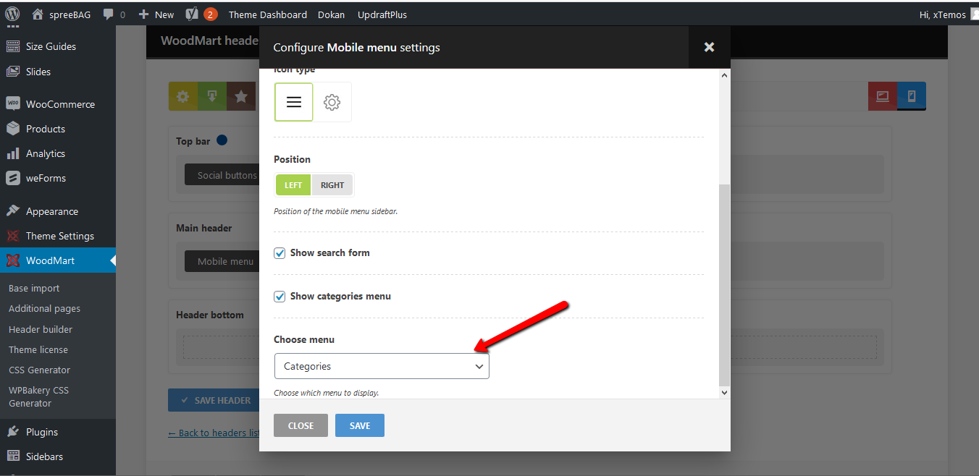Click the yellow gear header settings icon
Image resolution: width=979 pixels, height=476 pixels.
click(x=183, y=96)
